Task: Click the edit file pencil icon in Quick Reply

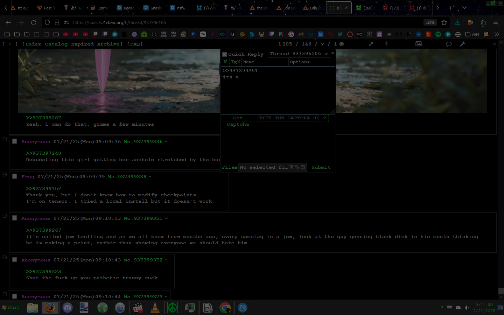Action: tap(291, 167)
